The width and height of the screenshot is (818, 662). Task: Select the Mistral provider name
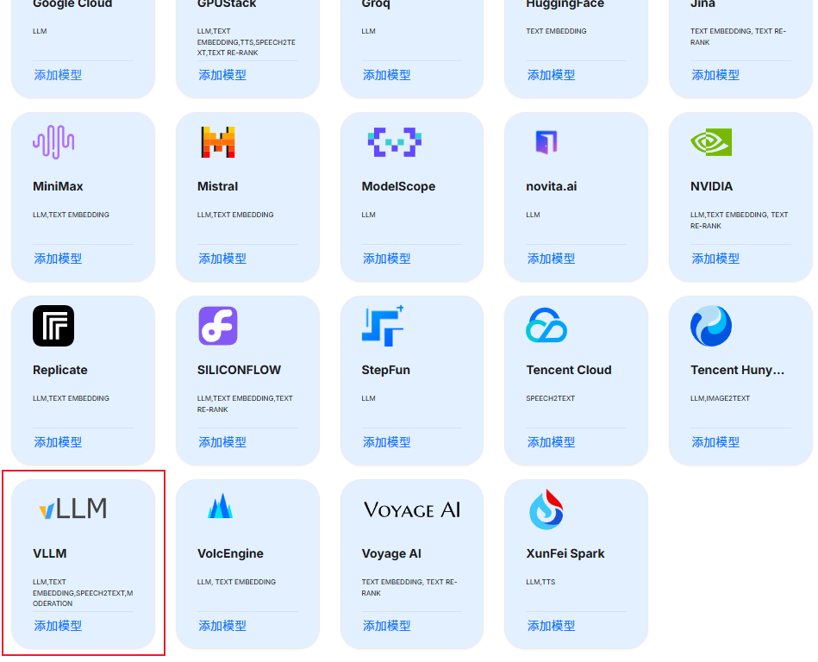[217, 186]
